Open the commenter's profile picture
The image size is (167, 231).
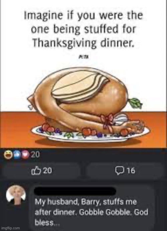coord(16,195)
